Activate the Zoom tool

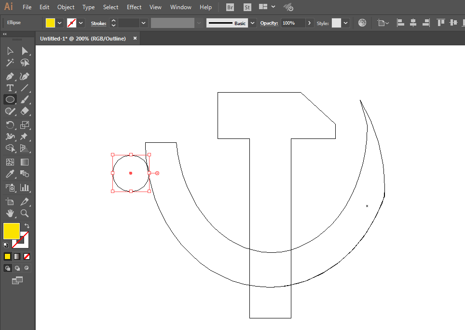(25, 213)
